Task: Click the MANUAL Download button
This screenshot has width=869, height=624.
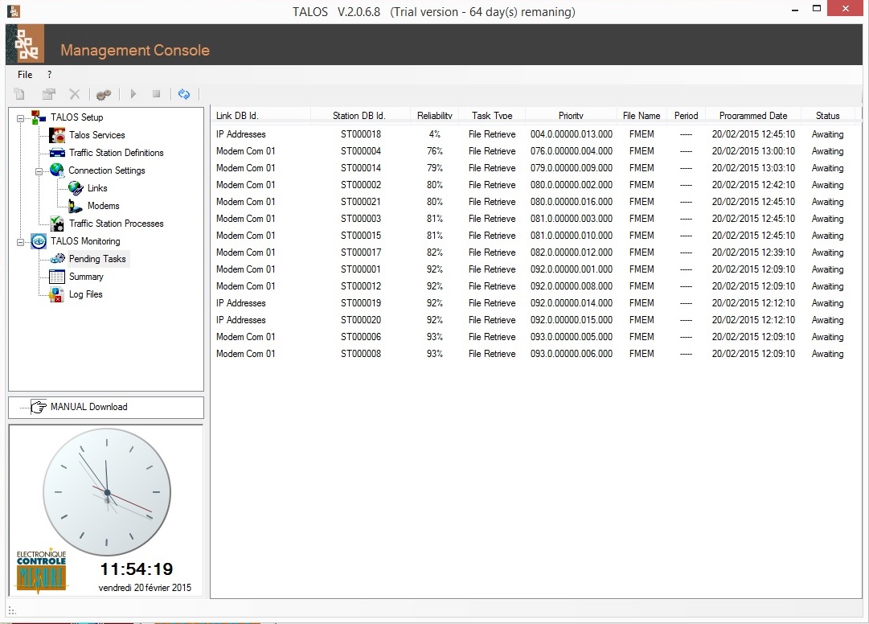Action: (x=106, y=408)
